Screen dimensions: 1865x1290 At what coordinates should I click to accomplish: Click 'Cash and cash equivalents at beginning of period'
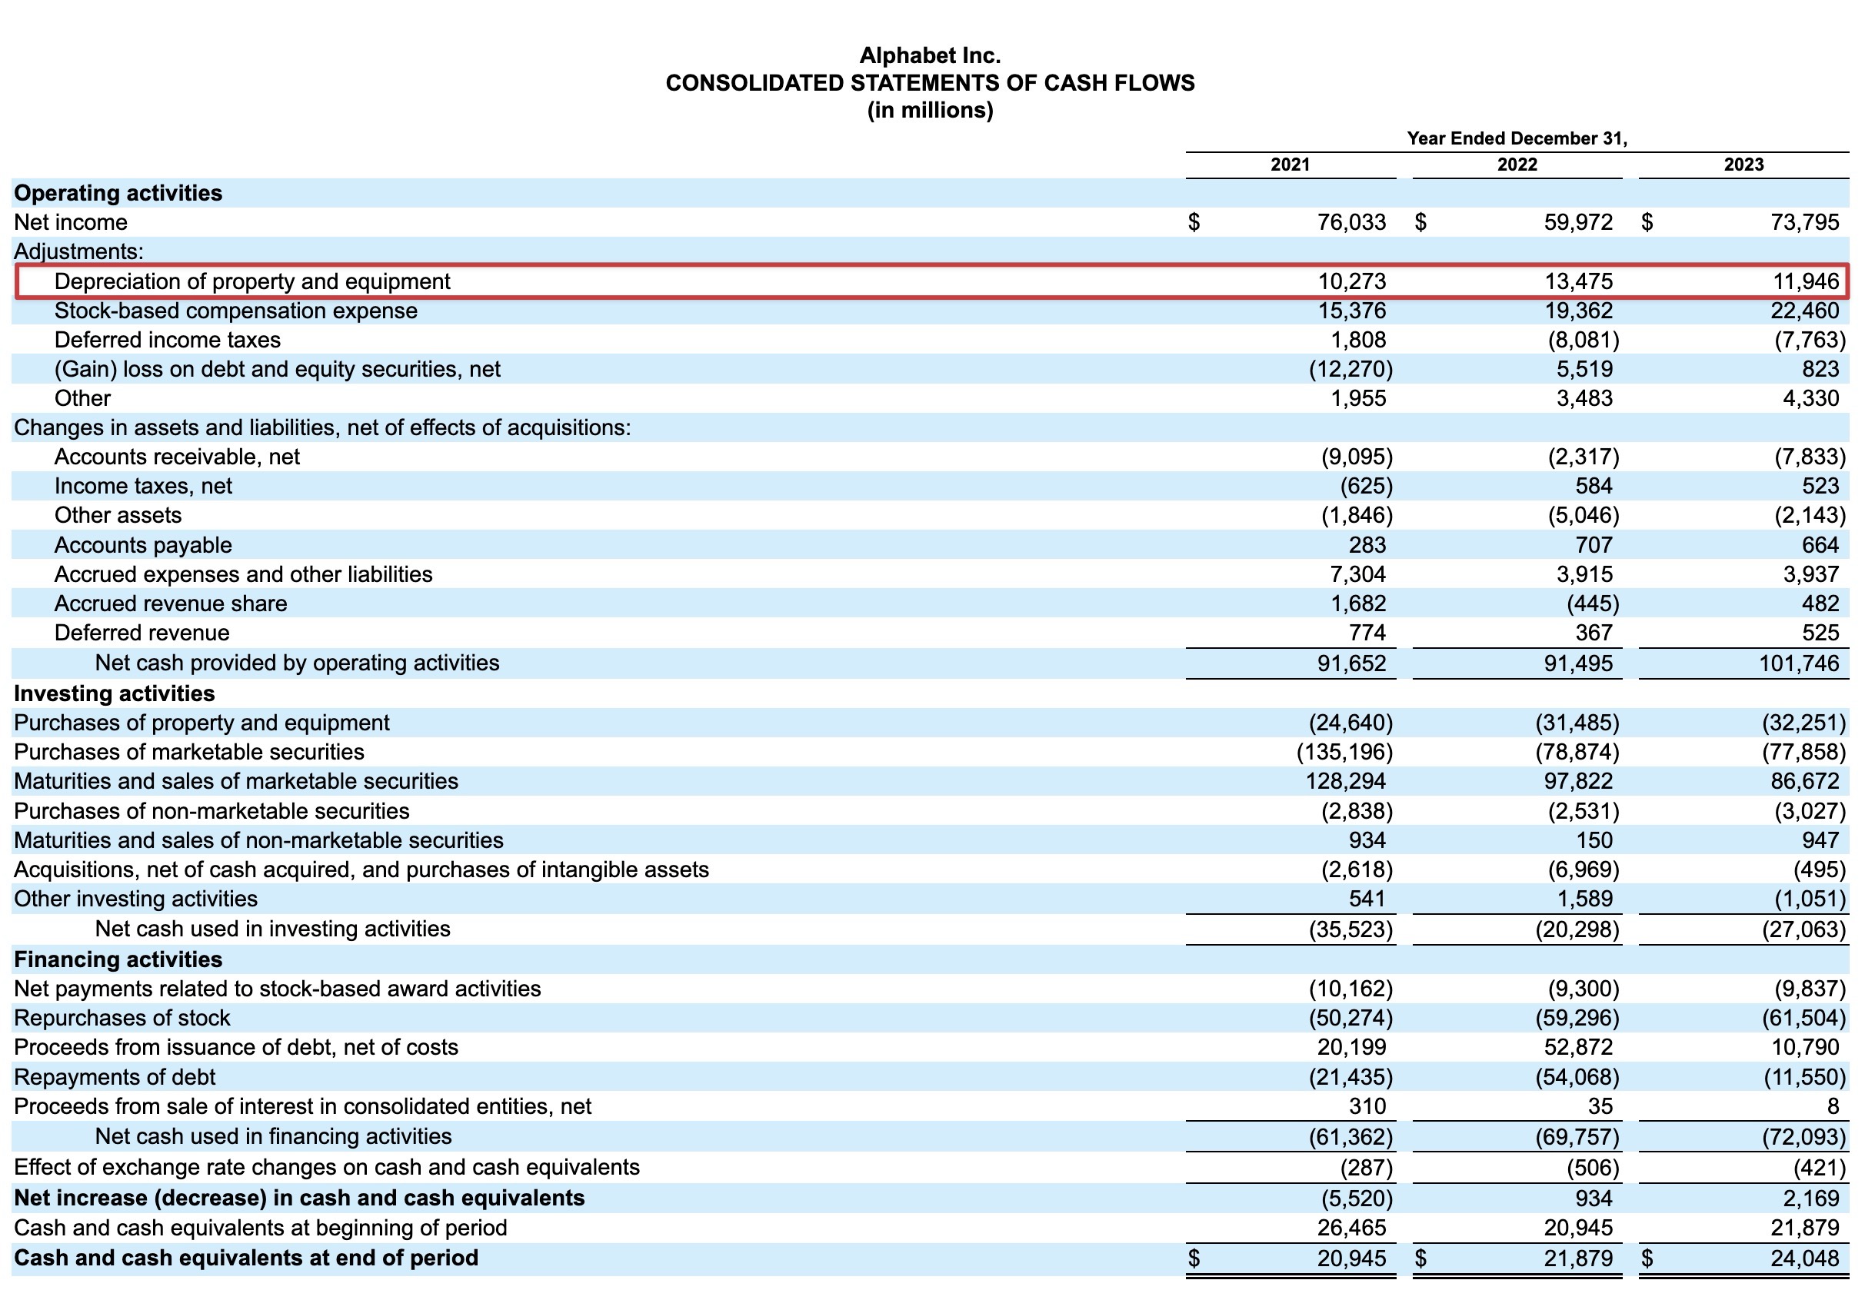tap(260, 1228)
